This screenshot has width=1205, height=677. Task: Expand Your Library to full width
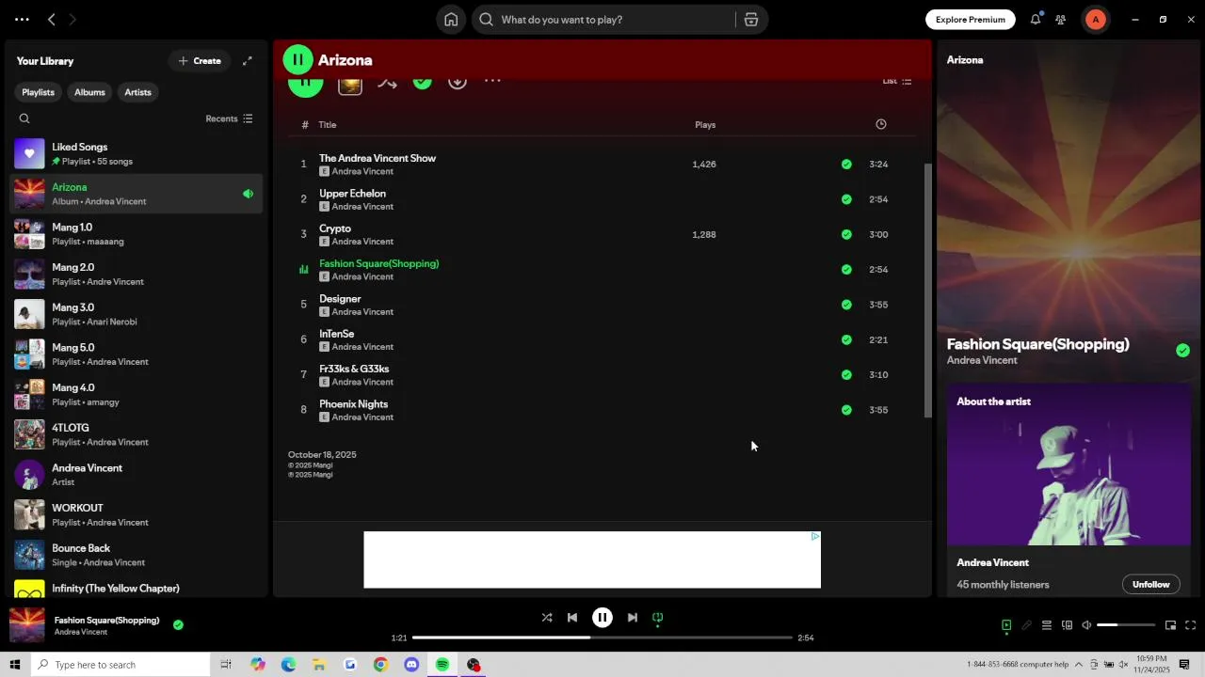point(248,61)
